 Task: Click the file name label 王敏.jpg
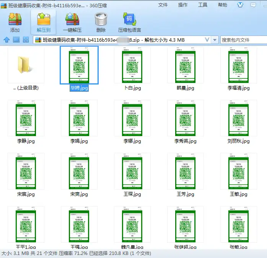pyautogui.click(x=238, y=194)
